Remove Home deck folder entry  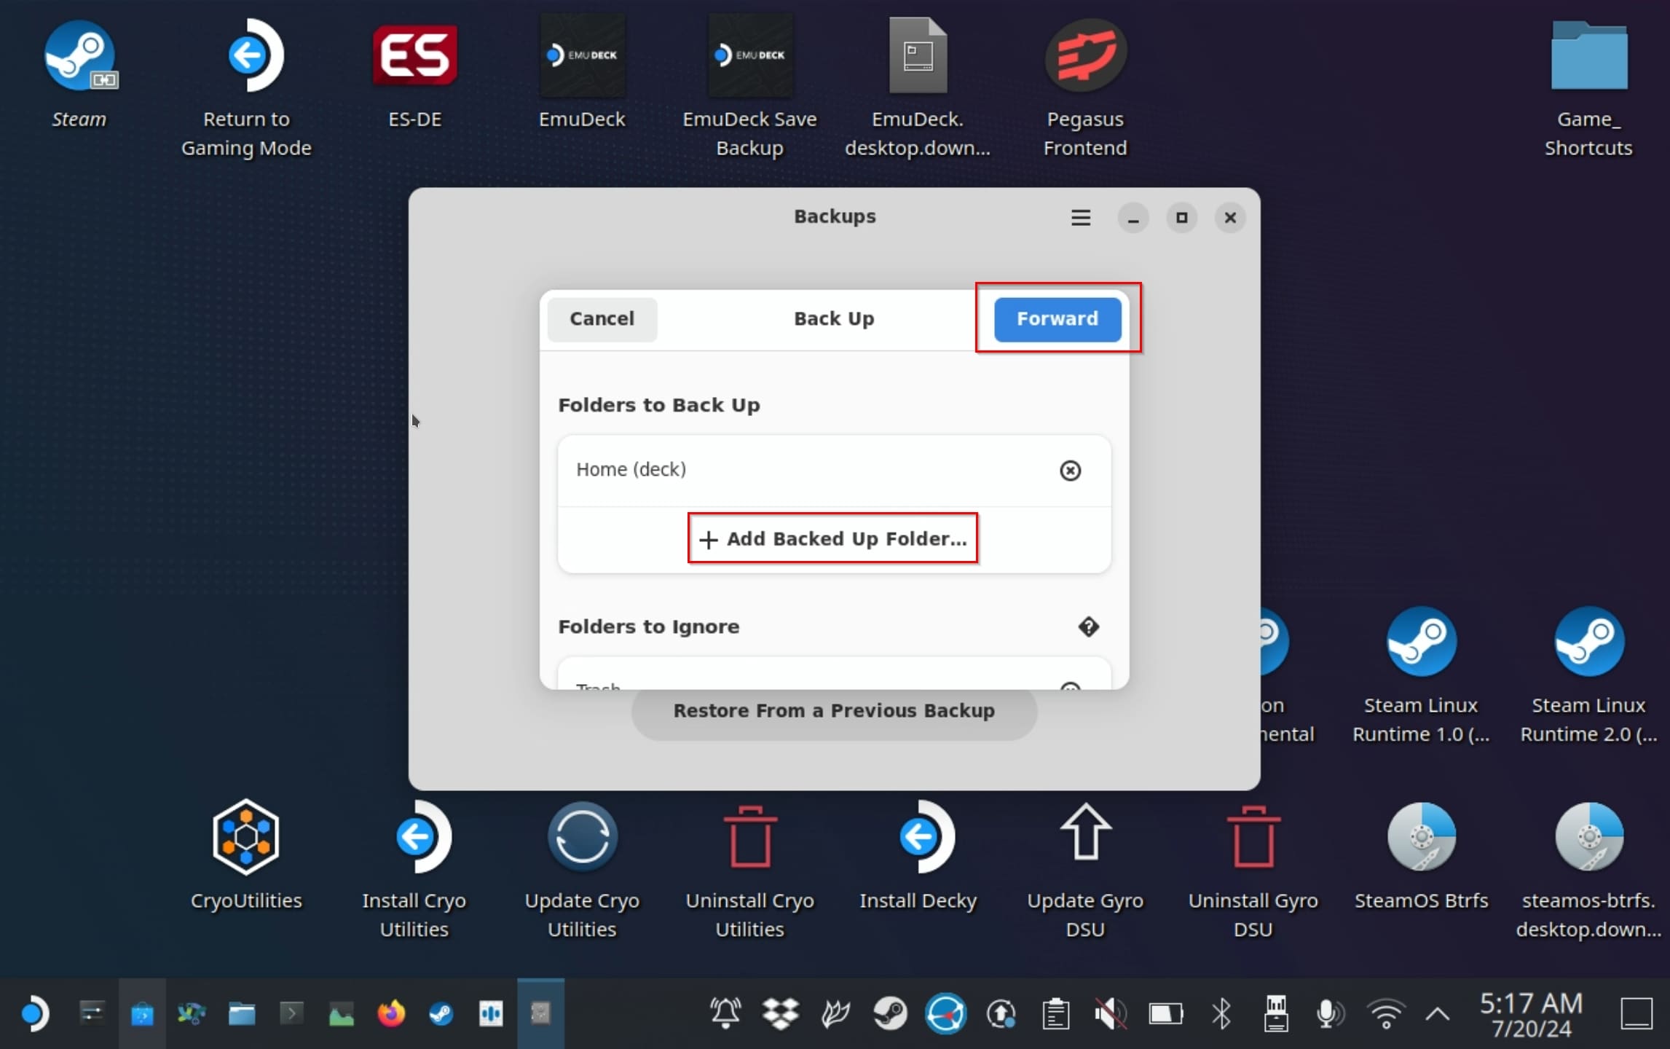1068,469
